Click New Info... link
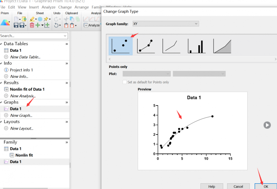Screen dimensions: 277x189 (19, 76)
